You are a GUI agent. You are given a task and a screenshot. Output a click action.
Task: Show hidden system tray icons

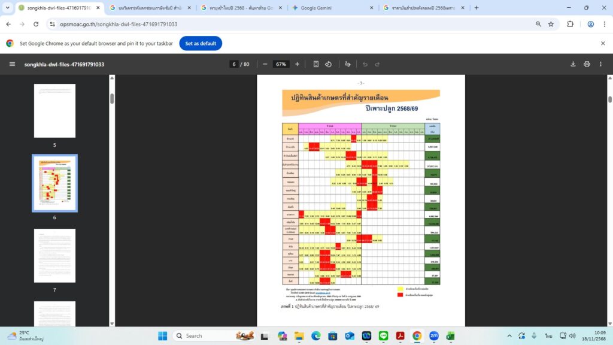(x=509, y=335)
